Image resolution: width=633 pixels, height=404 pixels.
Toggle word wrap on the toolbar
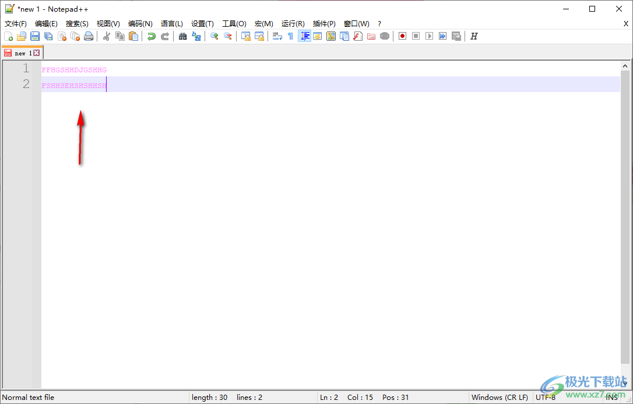coord(276,36)
